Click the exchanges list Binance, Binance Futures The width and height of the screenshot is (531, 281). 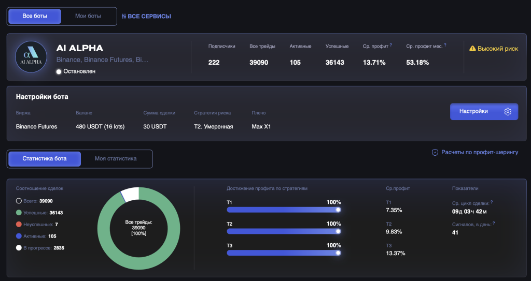(102, 60)
